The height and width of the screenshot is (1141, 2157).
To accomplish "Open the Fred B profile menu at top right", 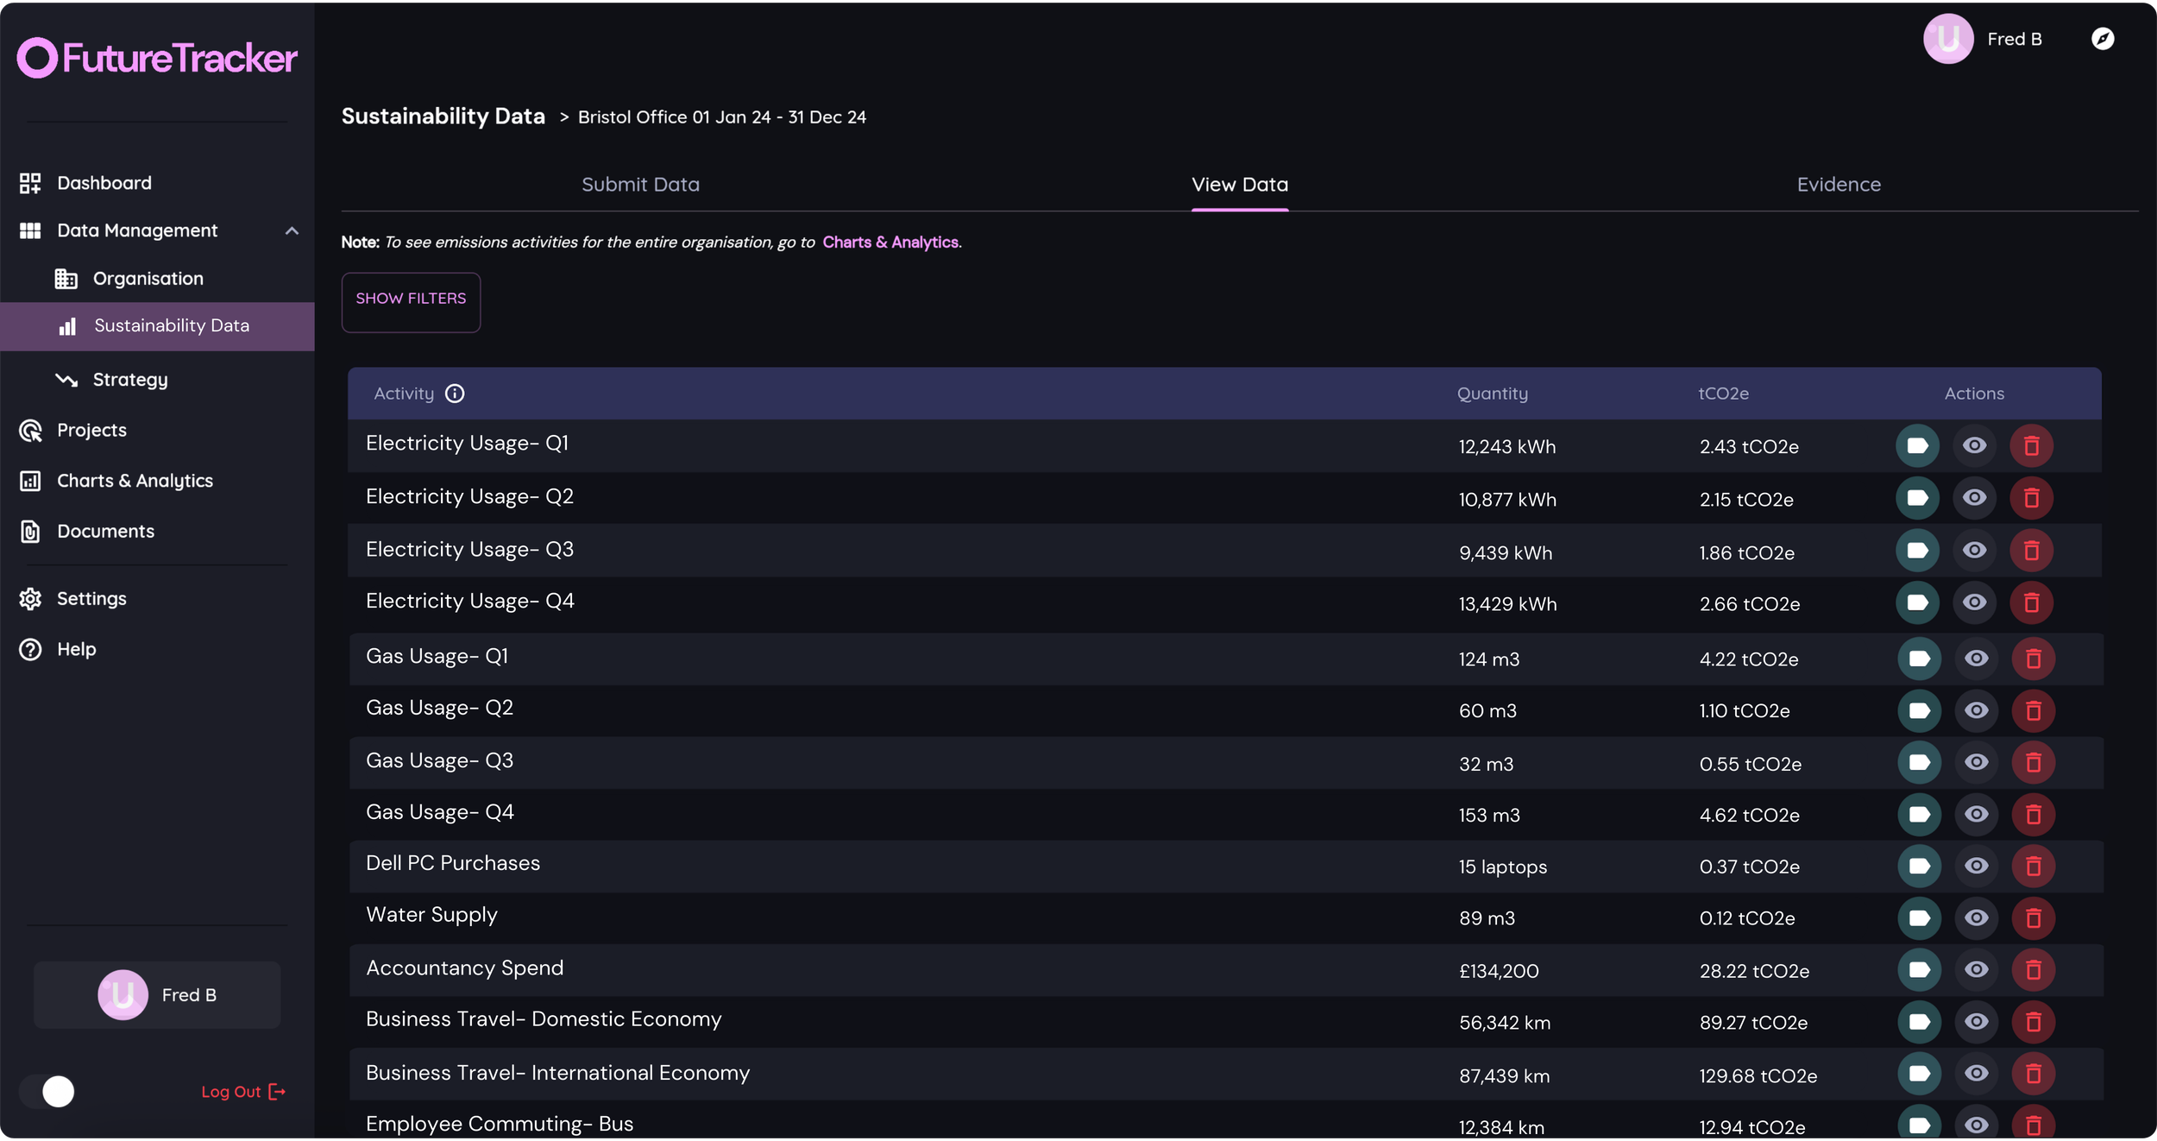I will [x=1983, y=39].
